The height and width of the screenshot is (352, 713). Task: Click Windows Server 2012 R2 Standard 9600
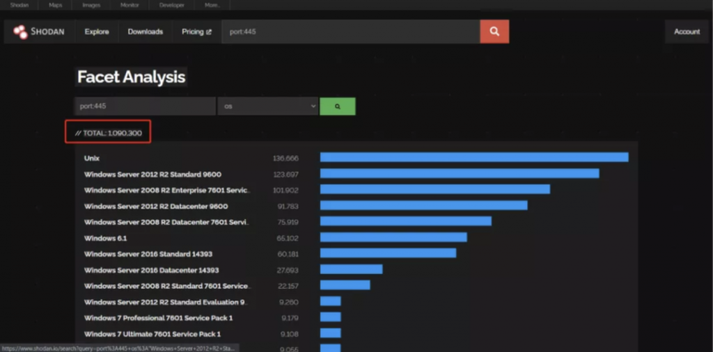pos(152,175)
